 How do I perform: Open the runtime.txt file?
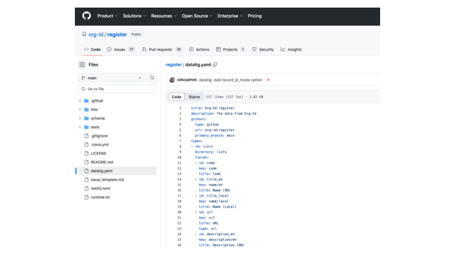(100, 197)
